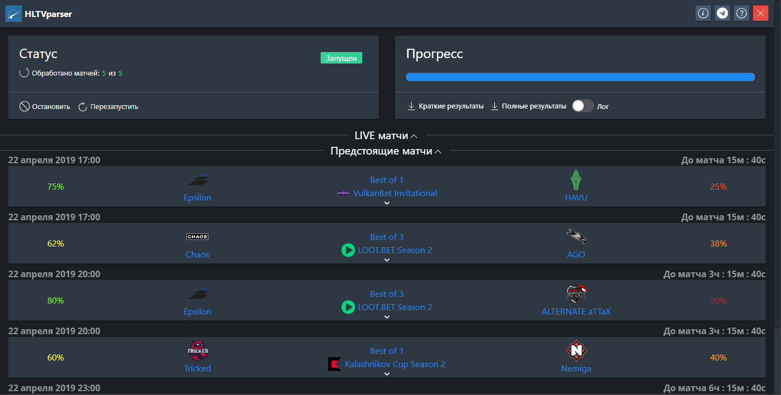781x395 pixels.
Task: Open the Chaos team name link
Action: [197, 255]
